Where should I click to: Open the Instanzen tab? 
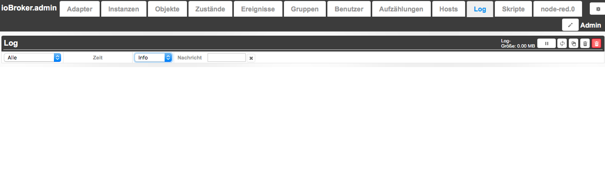124,9
